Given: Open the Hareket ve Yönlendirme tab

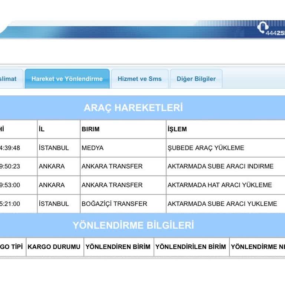Looking at the screenshot, I should click(67, 79).
